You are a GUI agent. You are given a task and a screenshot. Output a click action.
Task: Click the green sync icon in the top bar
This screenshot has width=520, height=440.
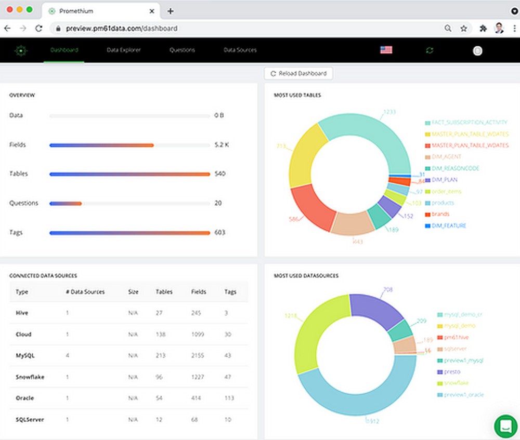point(430,50)
